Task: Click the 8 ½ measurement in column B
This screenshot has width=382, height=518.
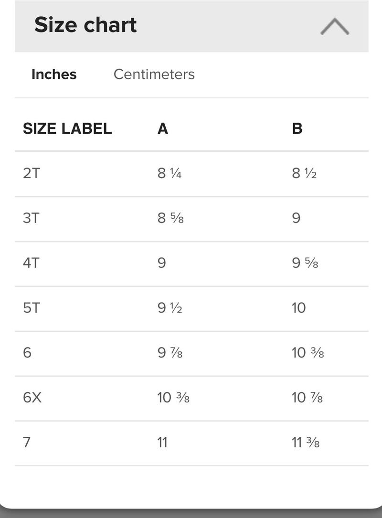Action: [x=304, y=173]
